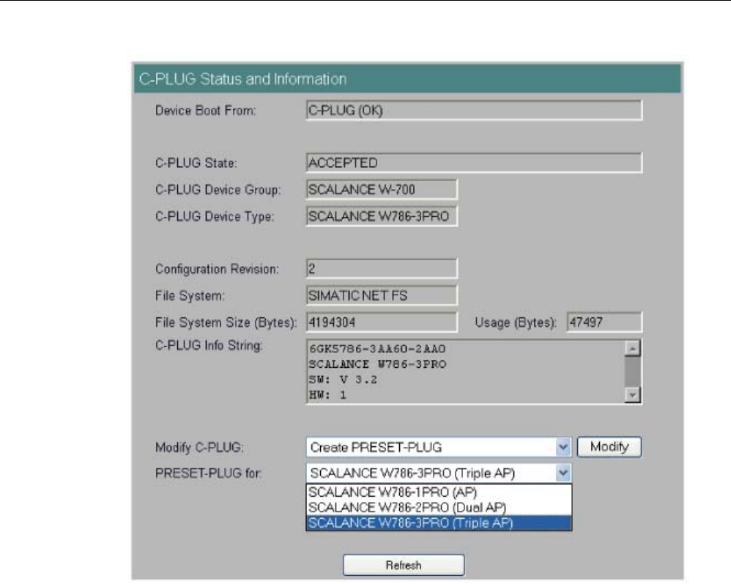The image size is (731, 584).
Task: Choose highlighted SCALANCE W786-3PRO (Triple AP) list option
Action: [439, 523]
